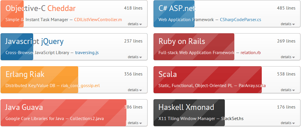Open Haskell Xmonad details

[x=287, y=123]
